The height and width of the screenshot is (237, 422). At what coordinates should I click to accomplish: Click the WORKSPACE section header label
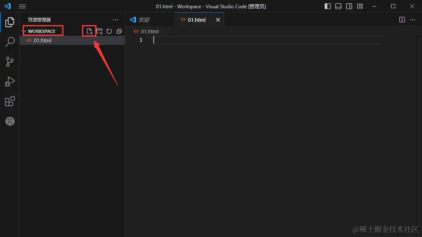42,31
